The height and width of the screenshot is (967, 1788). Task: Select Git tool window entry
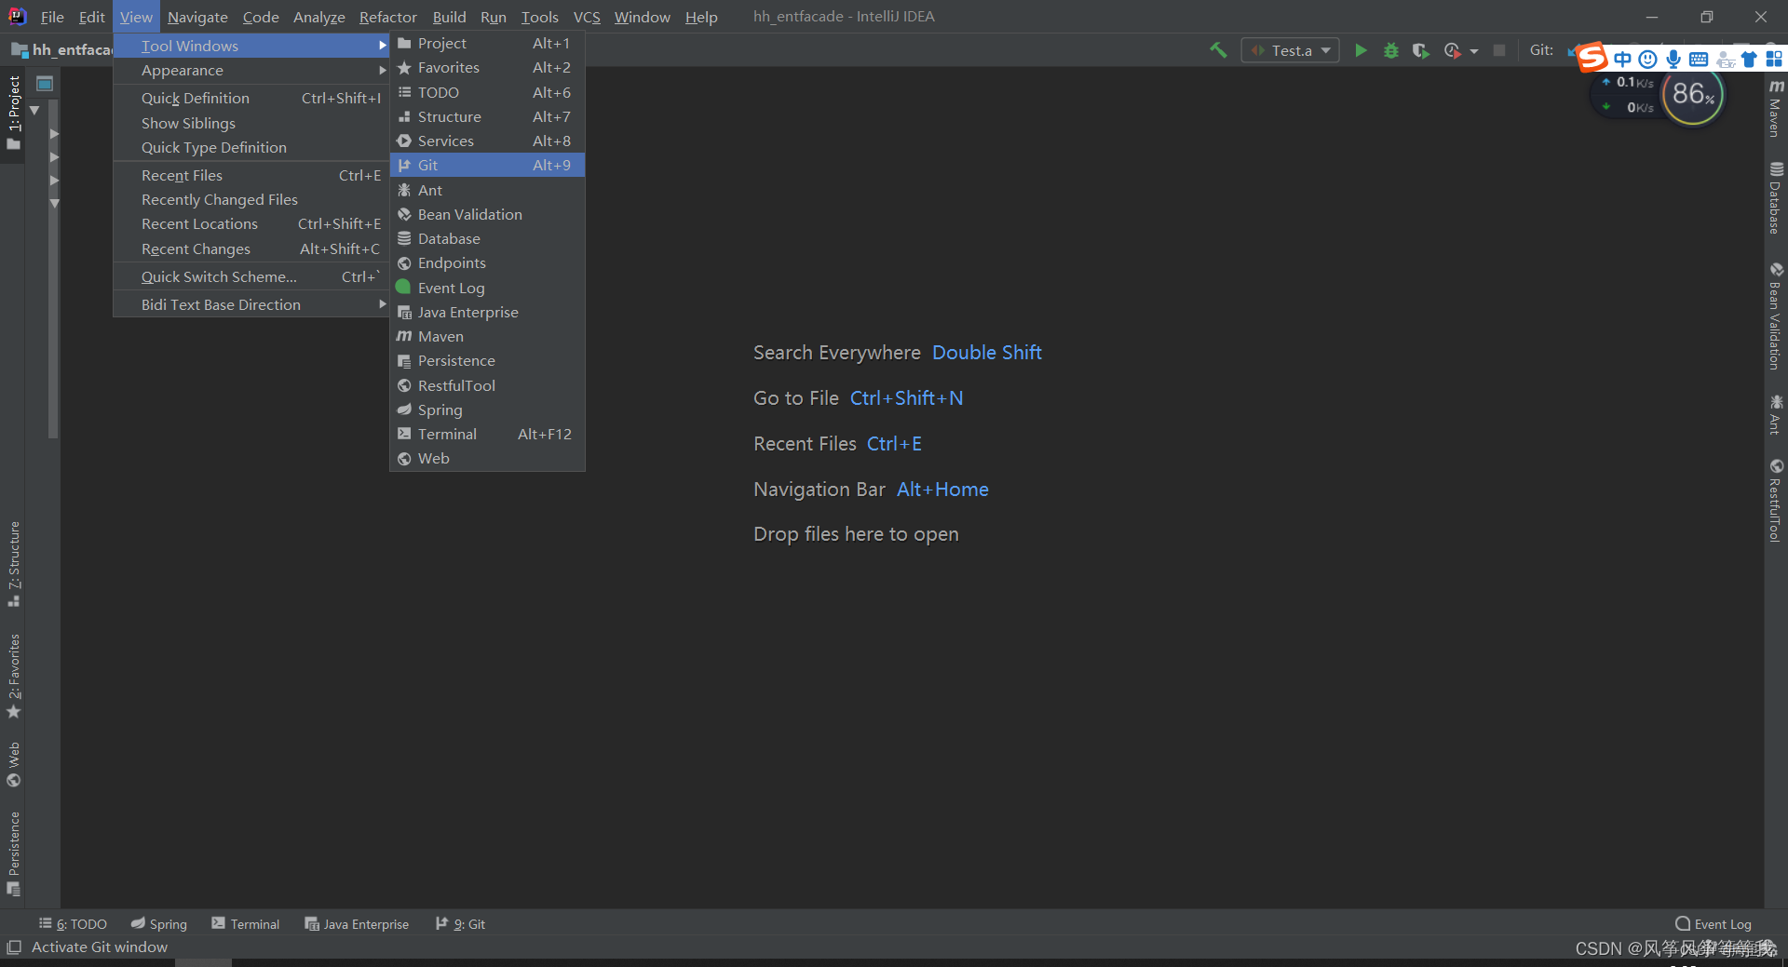487,165
